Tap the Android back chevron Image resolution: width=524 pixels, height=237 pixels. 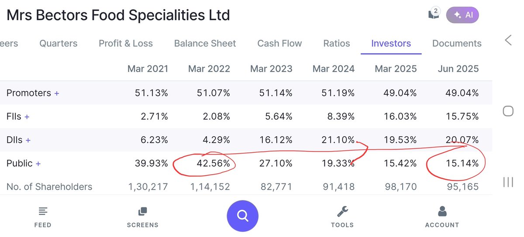[508, 41]
